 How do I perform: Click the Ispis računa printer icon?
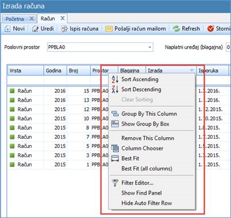coord(64,29)
